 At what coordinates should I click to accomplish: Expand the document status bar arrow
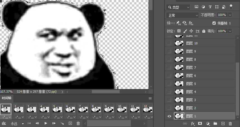62,92
